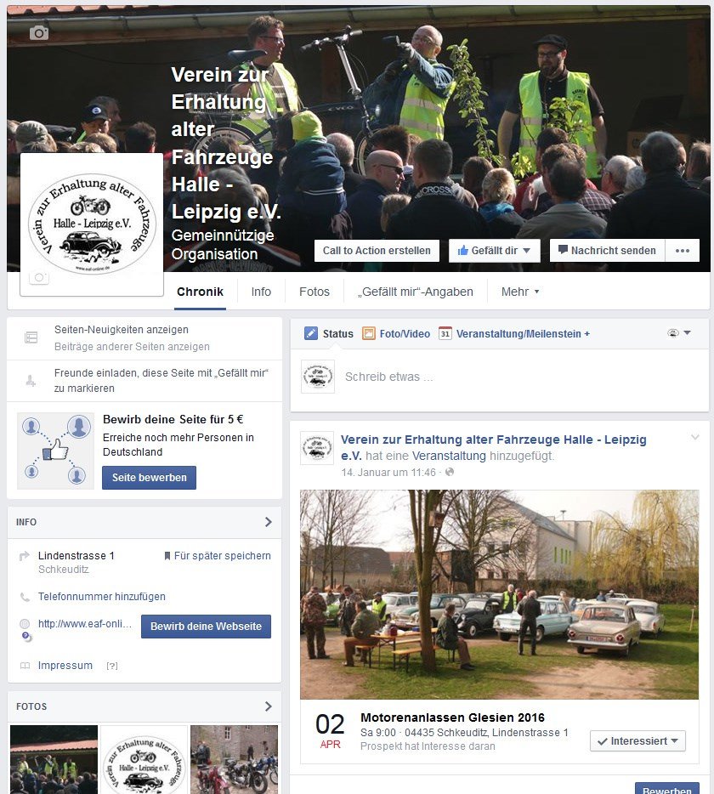Add a Veranstaltung/Meilenstein via calendar icon

445,334
